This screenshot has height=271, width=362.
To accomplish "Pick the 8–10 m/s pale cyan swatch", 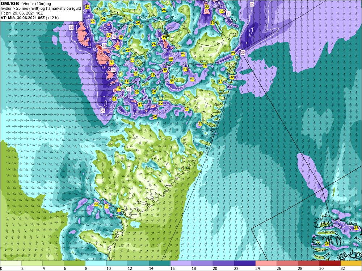I will tap(96, 263).
